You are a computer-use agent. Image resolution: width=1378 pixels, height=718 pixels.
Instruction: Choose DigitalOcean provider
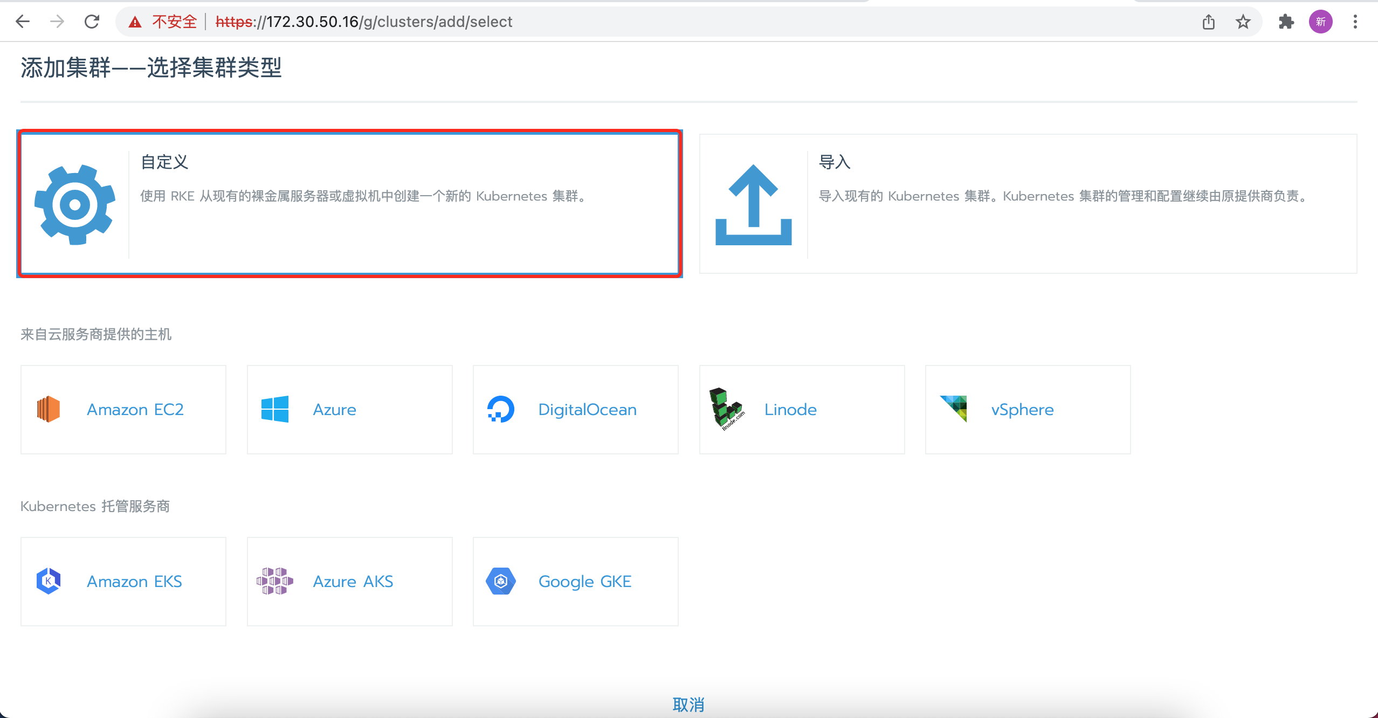[x=576, y=410]
